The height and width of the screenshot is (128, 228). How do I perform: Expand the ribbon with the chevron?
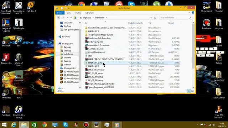(x=189, y=13)
